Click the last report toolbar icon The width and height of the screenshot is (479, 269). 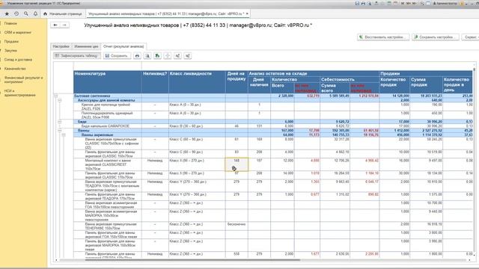coord(188,56)
